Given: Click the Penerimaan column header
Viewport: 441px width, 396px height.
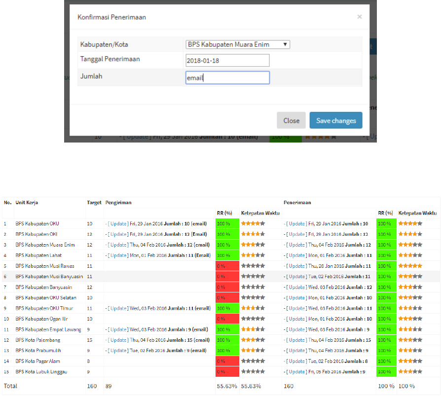Looking at the screenshot, I should pyautogui.click(x=297, y=203).
